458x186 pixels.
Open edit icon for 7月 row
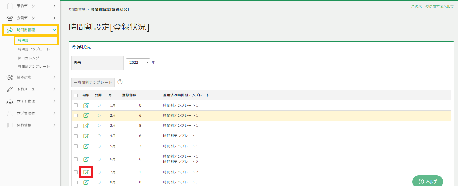coord(86,172)
